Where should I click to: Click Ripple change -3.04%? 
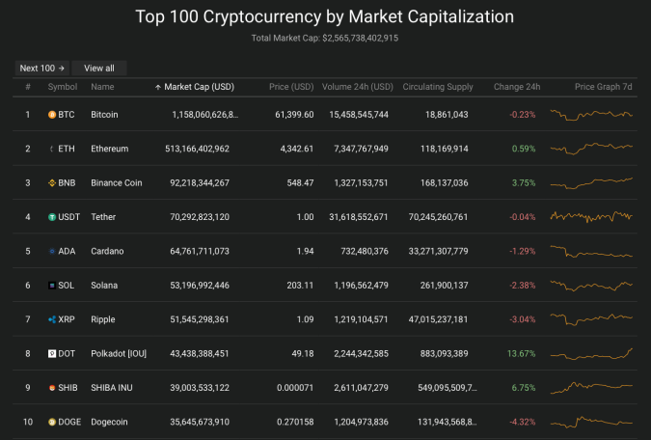[523, 319]
